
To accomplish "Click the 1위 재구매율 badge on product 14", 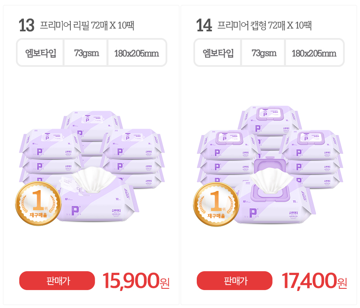I will (216, 204).
